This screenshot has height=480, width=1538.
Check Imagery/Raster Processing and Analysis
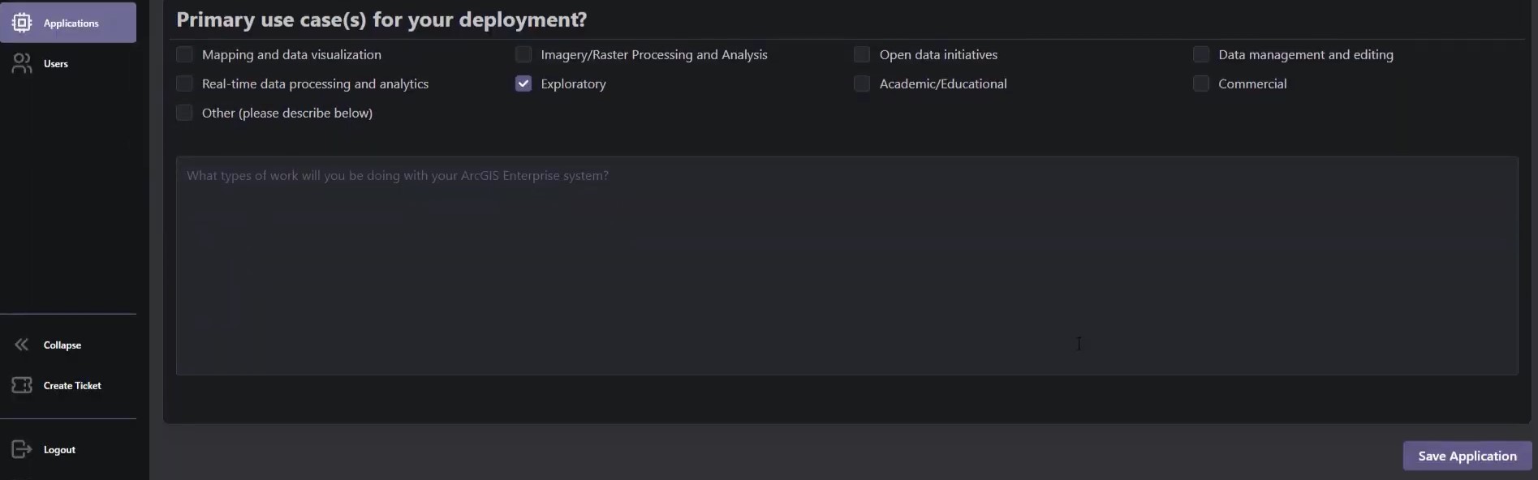(x=523, y=54)
